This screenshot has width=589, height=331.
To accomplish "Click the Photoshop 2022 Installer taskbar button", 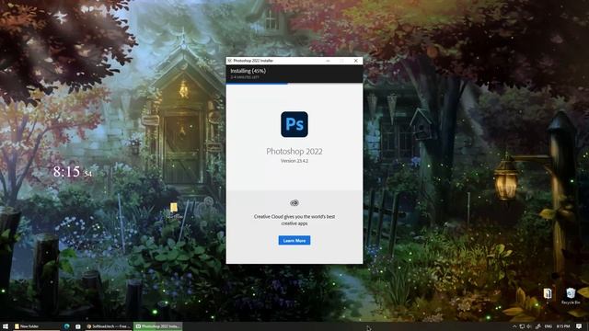I will click(157, 326).
